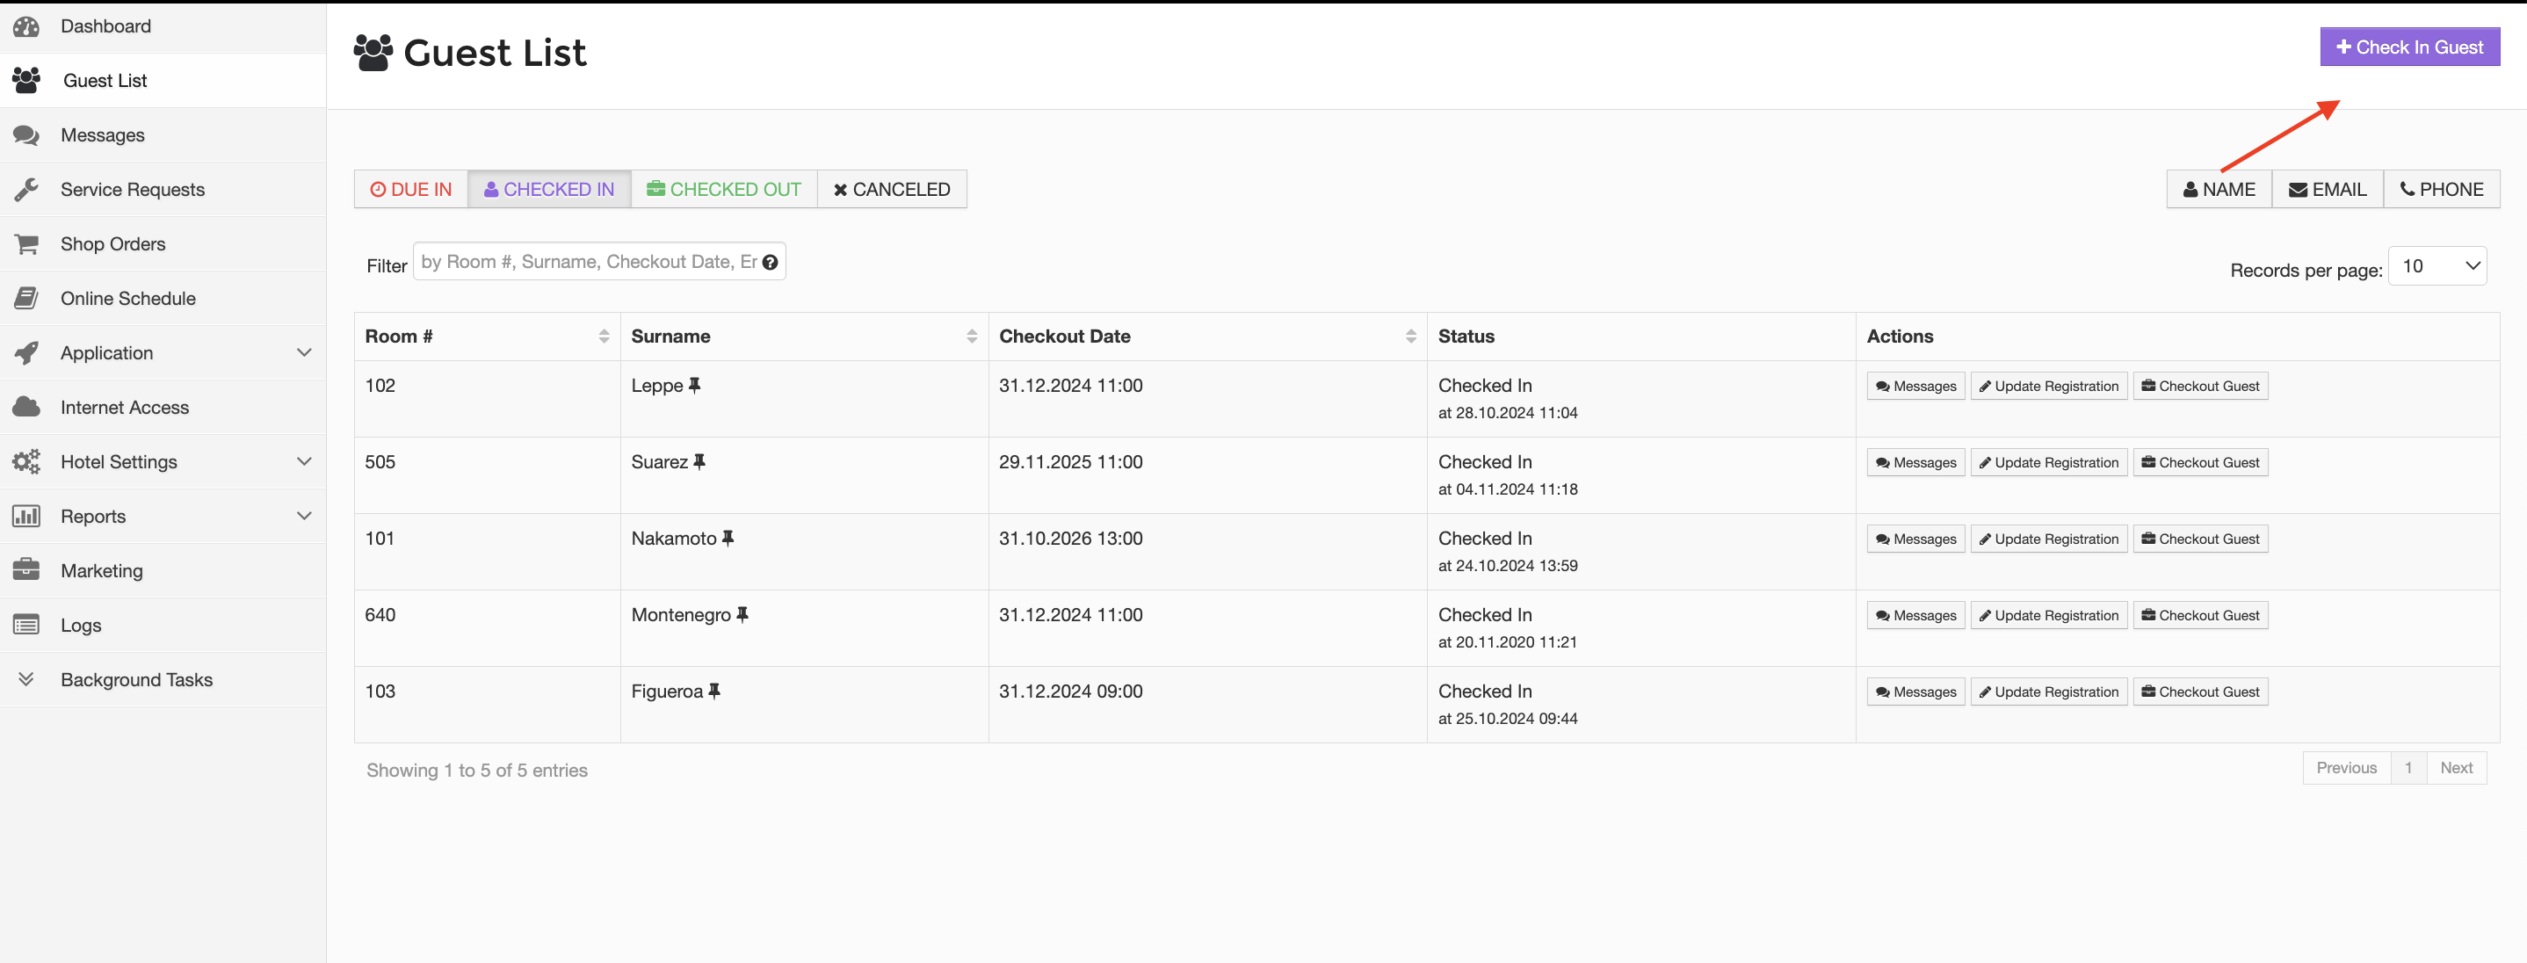Screen dimensions: 2527x963
Task: Checkout Guest Suarez in room 505
Action: [x=2200, y=463]
